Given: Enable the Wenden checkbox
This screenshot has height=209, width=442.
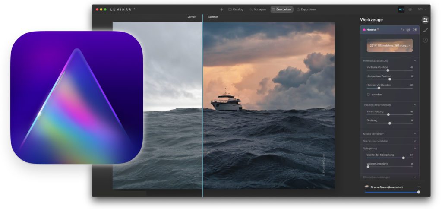Looking at the screenshot, I should [368, 94].
